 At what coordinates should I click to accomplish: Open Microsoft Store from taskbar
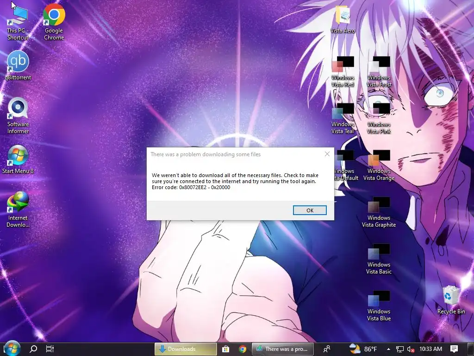click(225, 349)
